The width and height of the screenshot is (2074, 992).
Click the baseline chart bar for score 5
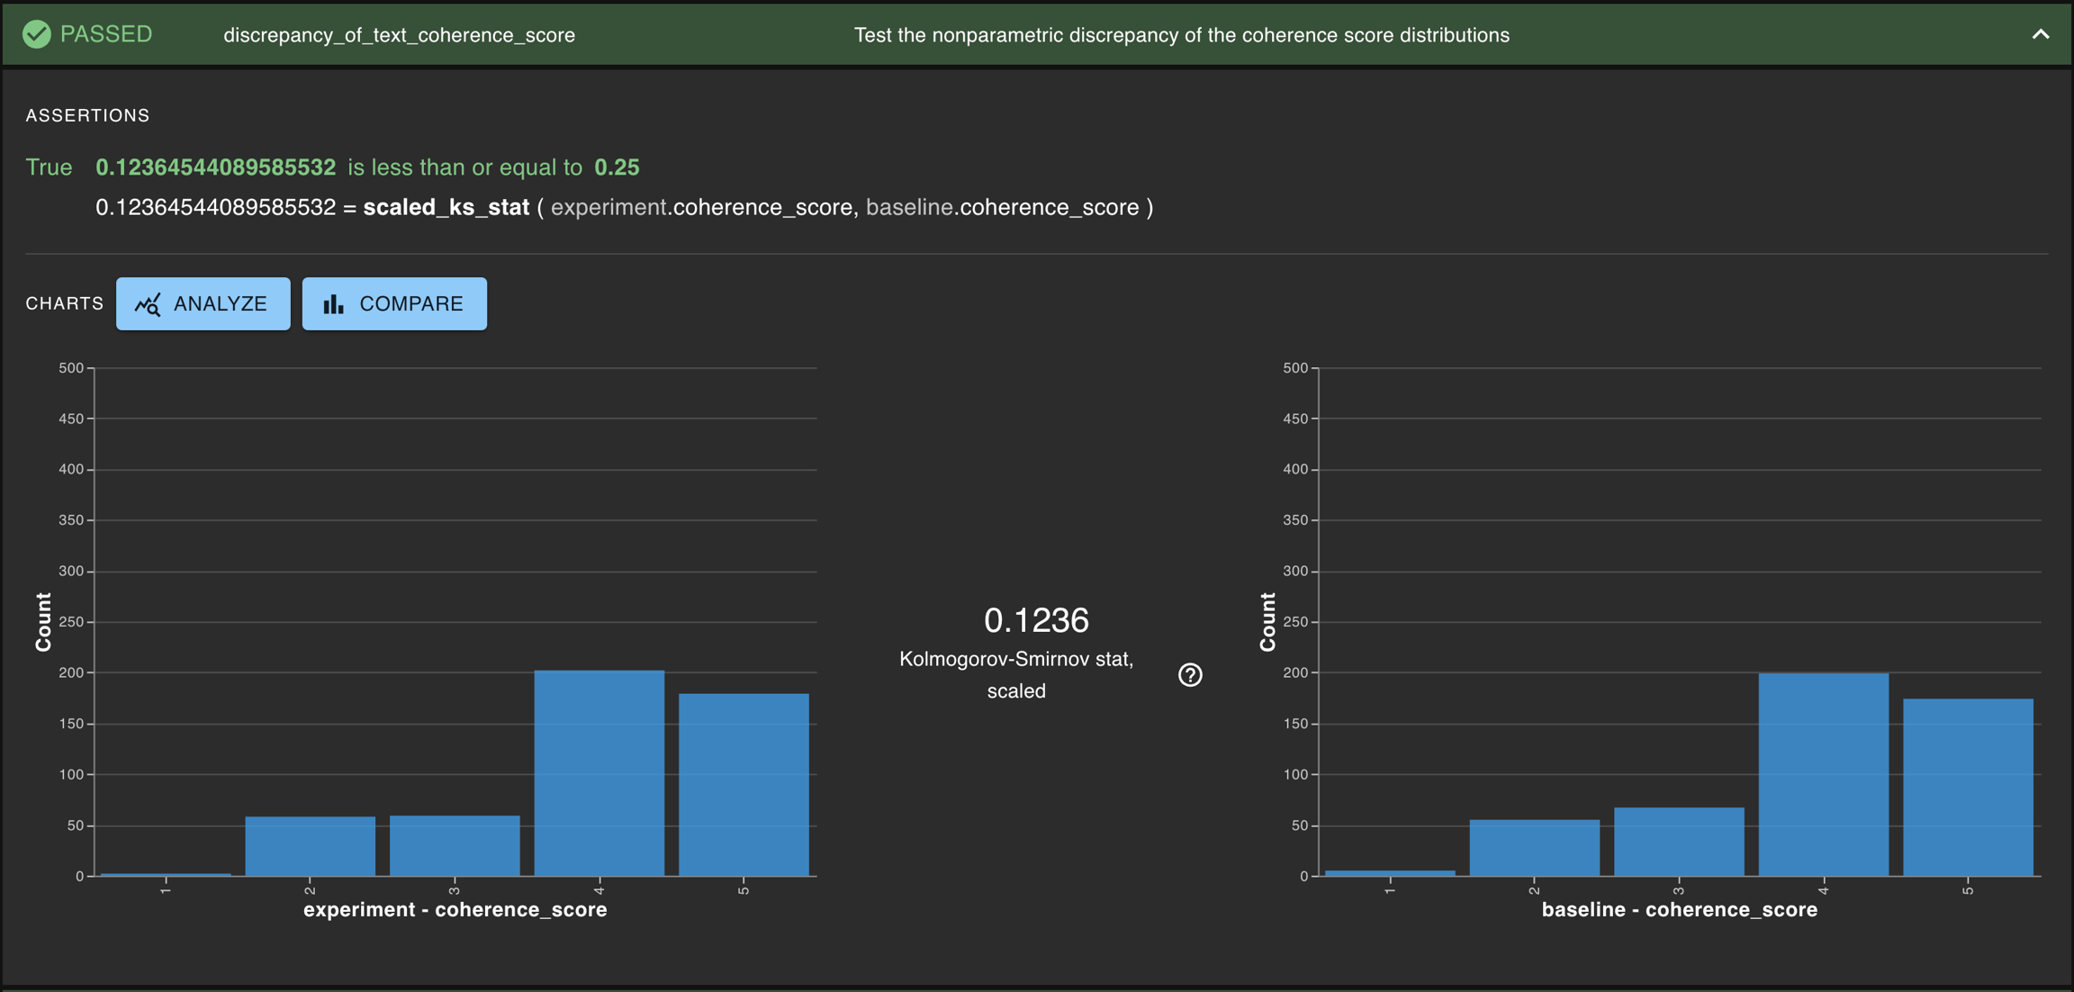[1968, 787]
